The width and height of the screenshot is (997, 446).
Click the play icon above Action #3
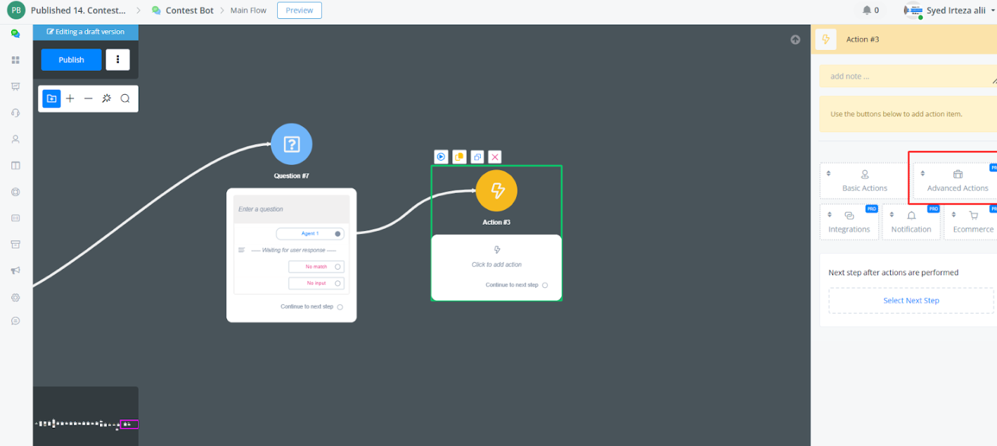point(441,157)
